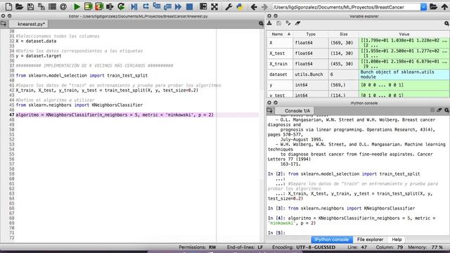Image resolution: width=450 pixels, height=253 pixels.
Task: Select Console 1/A tab
Action: point(295,110)
